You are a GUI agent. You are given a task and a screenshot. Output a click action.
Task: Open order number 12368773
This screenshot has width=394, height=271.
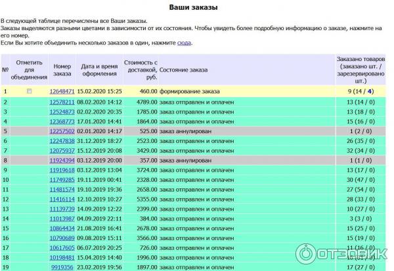click(x=62, y=121)
